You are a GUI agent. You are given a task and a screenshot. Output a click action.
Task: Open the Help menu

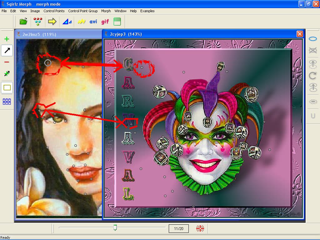click(x=133, y=11)
